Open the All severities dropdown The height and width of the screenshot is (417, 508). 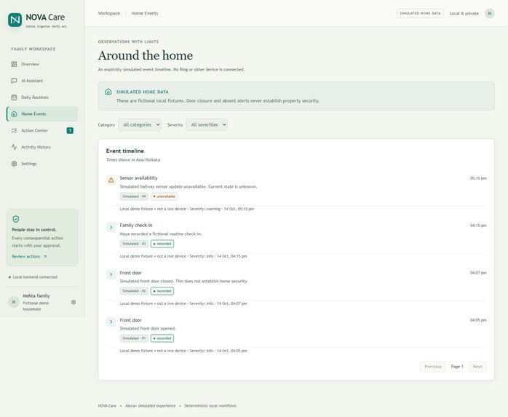pos(207,124)
